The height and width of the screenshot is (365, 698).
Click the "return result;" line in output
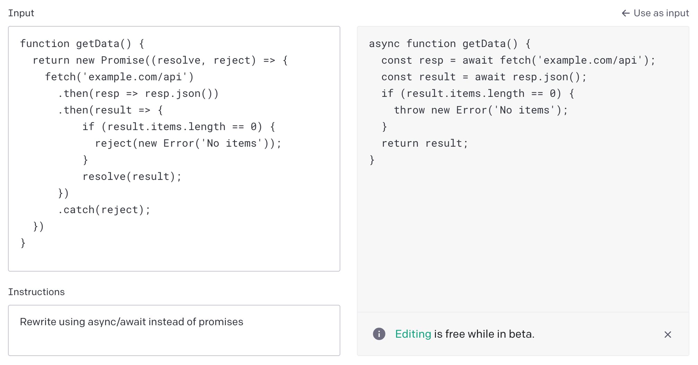pyautogui.click(x=425, y=144)
